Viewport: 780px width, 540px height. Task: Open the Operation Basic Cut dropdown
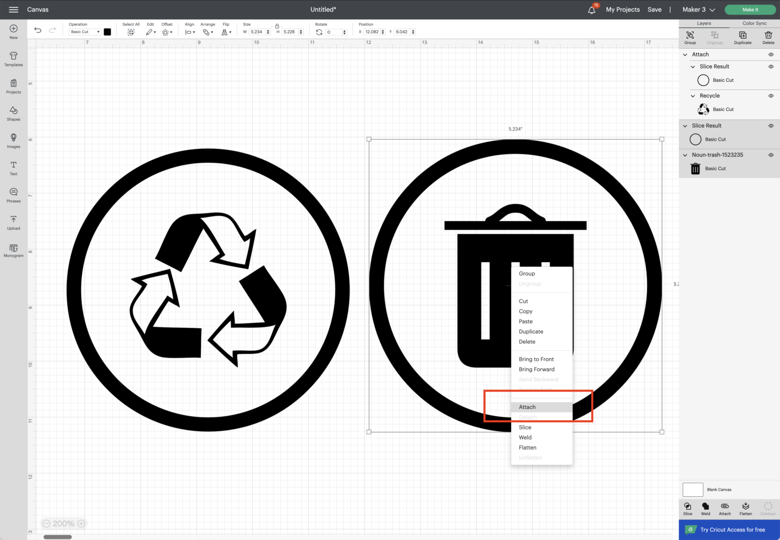pos(85,32)
